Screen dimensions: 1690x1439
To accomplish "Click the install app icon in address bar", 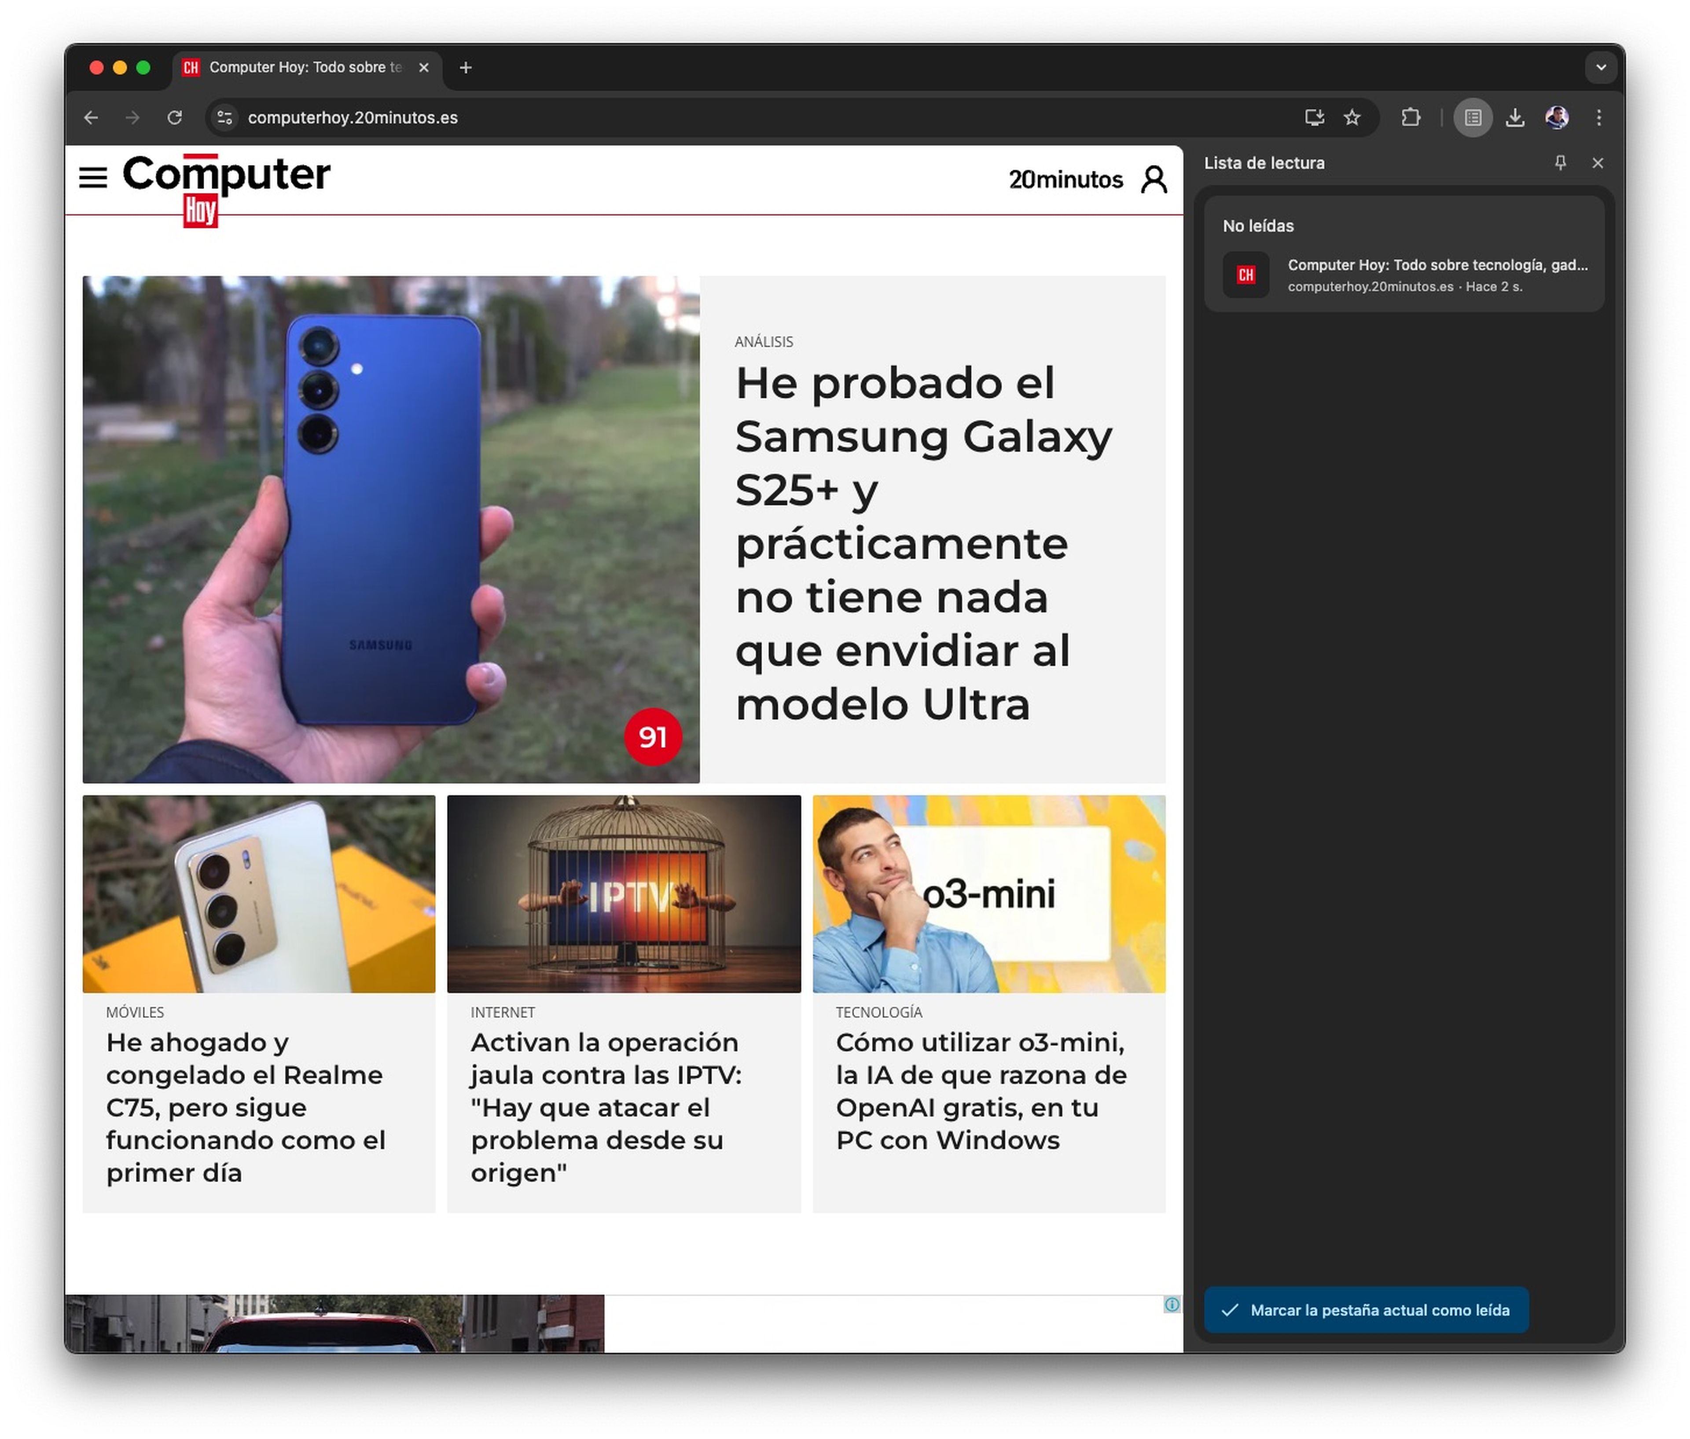I will pyautogui.click(x=1314, y=117).
